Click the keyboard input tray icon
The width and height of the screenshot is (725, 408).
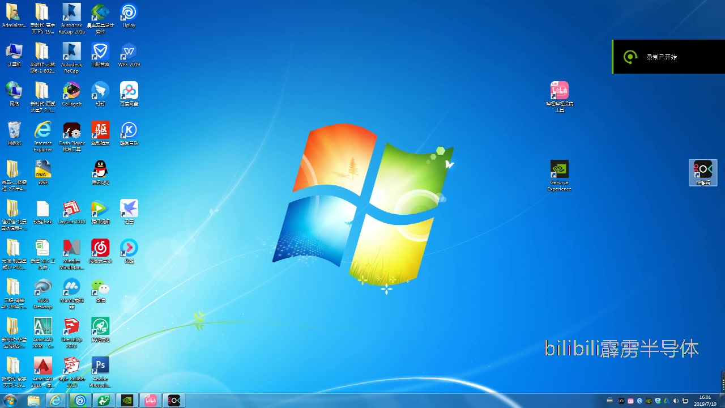610,401
